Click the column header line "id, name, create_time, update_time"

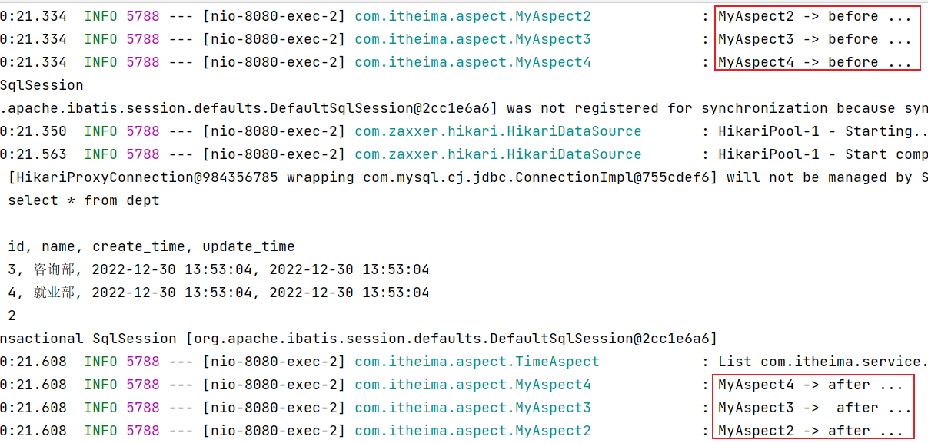coord(151,246)
